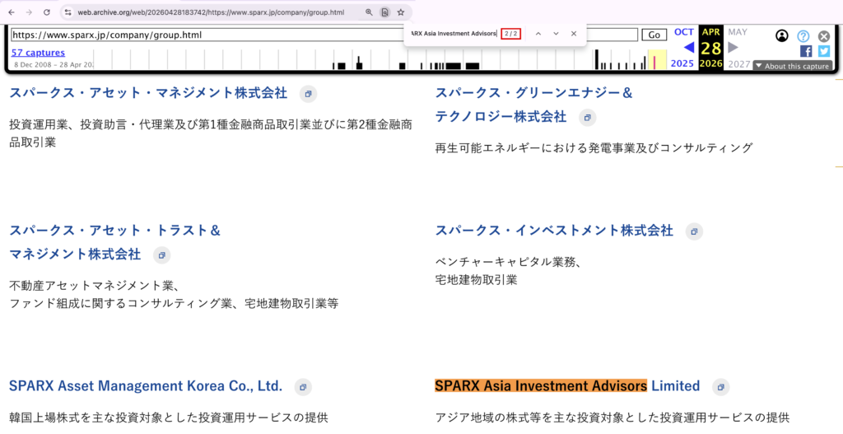The image size is (843, 434).
Task: Click the browser address bar URL
Action: click(x=211, y=12)
